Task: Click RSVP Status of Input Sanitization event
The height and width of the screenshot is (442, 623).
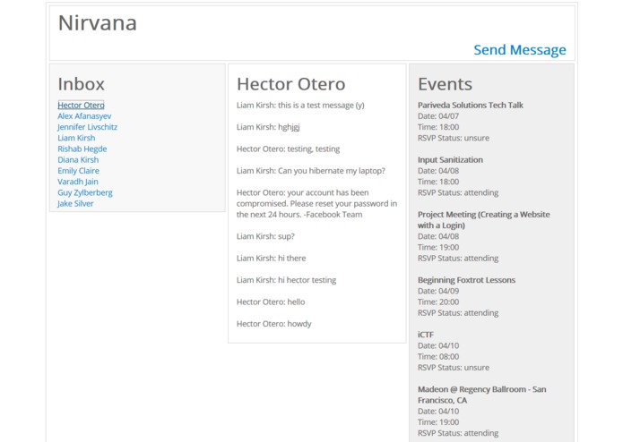Action: coord(458,192)
